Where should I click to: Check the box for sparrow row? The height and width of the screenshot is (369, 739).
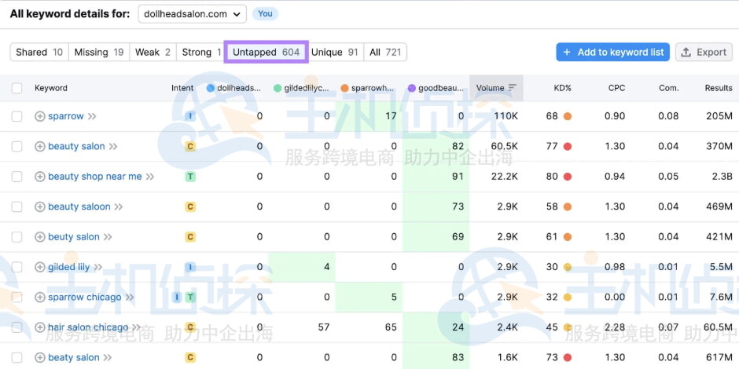point(17,116)
